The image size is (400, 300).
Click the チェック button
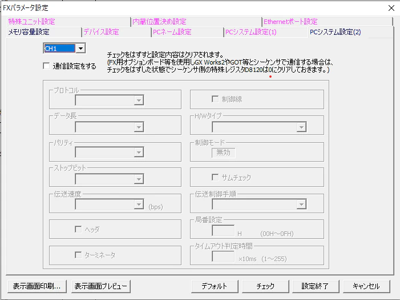pos(265,286)
